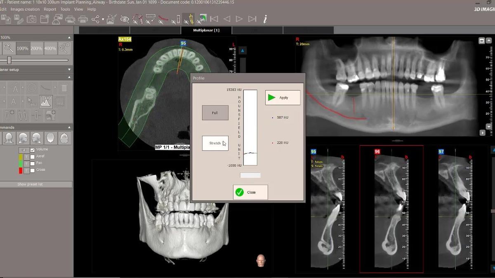This screenshot has height=278, width=495.
Task: Collapse the commands panel arrow
Action: pyautogui.click(x=69, y=127)
